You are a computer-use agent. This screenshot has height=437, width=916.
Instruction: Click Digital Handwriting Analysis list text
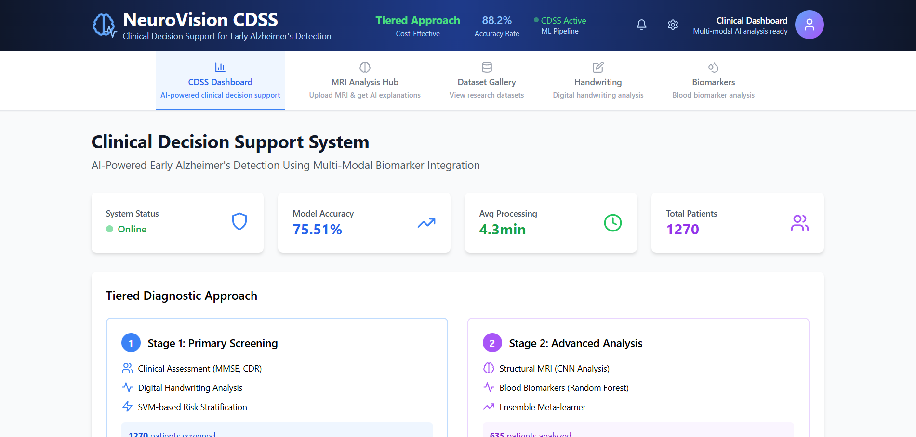point(190,388)
